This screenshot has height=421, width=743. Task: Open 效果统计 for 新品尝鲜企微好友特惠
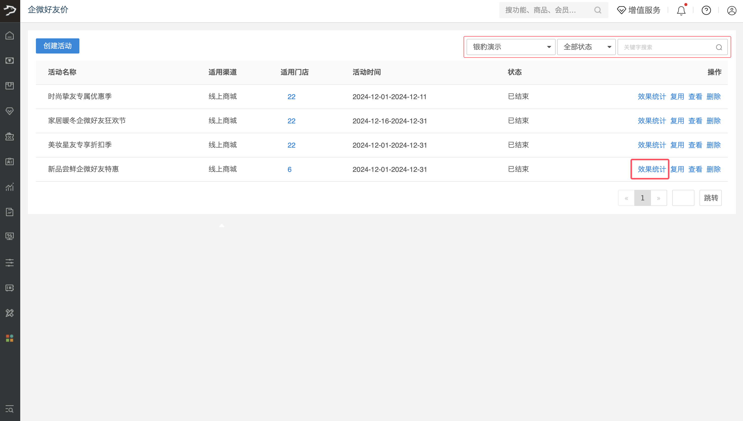[651, 169]
